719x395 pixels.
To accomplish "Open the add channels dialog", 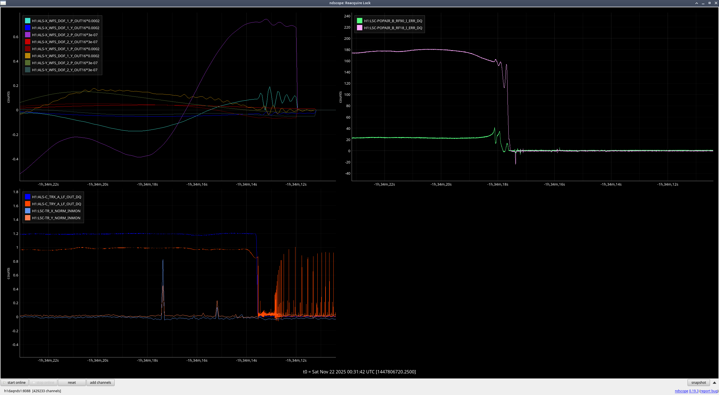I will tap(100, 383).
